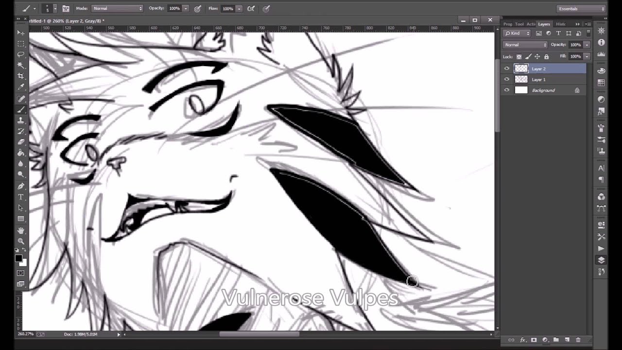622x350 pixels.
Task: Toggle the layer filter on/off switch
Action: point(588,33)
